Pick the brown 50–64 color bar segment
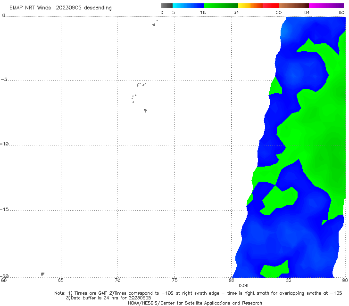349x306 pixels. click(x=294, y=6)
